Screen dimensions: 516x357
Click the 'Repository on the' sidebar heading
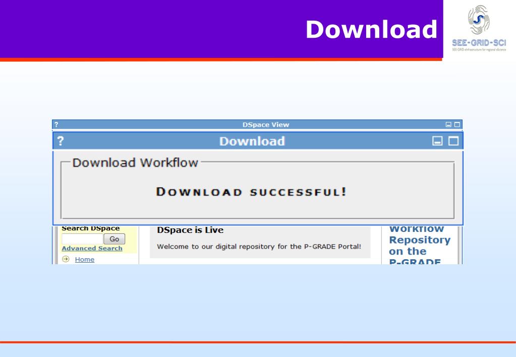coord(420,246)
